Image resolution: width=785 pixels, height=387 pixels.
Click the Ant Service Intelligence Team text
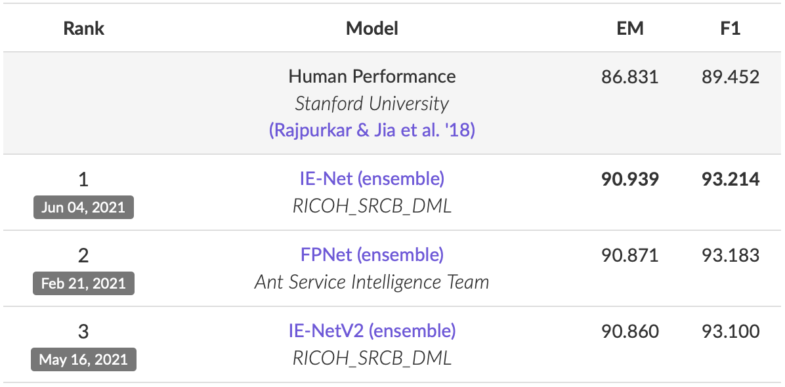(372, 282)
